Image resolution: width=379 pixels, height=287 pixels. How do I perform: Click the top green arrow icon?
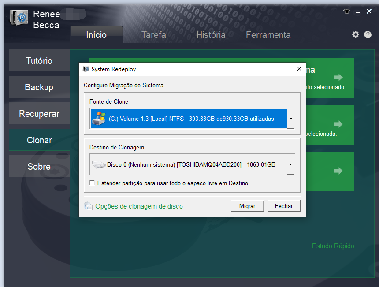pos(338,78)
